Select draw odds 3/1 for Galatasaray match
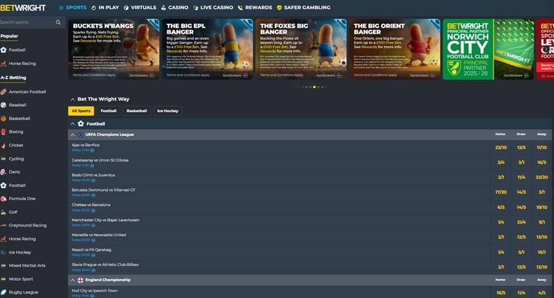 click(x=521, y=162)
